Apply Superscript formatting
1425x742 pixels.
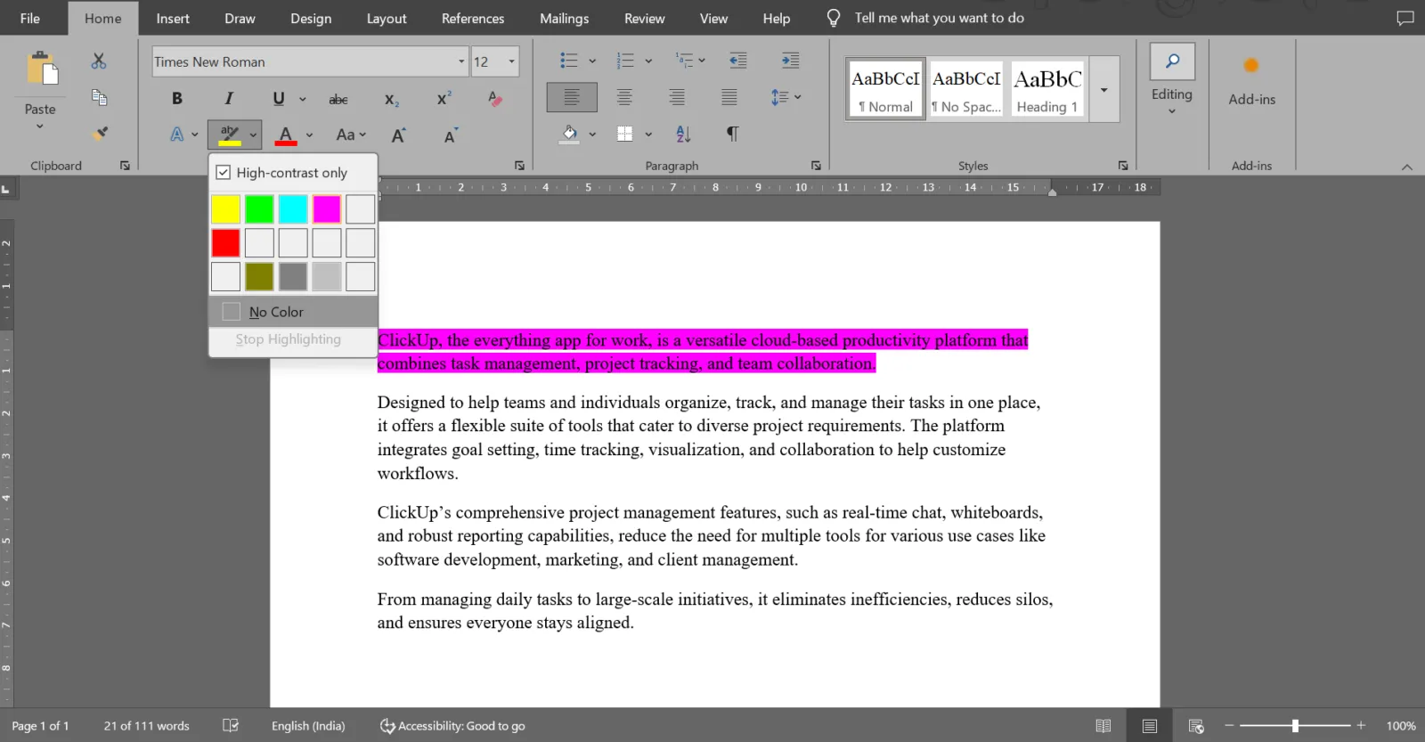tap(444, 99)
